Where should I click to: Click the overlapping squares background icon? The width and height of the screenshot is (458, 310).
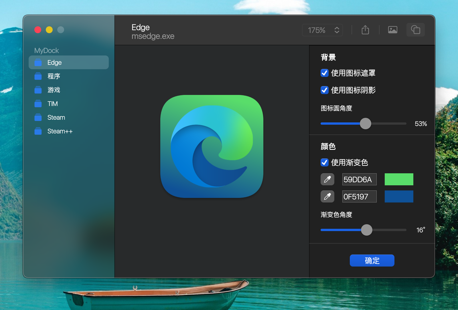coord(416,30)
